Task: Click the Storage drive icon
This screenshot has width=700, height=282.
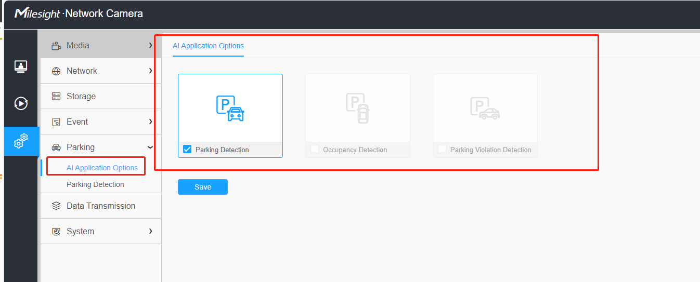Action: pyautogui.click(x=56, y=96)
